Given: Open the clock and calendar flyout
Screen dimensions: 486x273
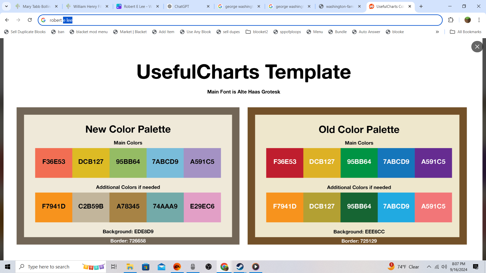Looking at the screenshot, I should point(458,267).
